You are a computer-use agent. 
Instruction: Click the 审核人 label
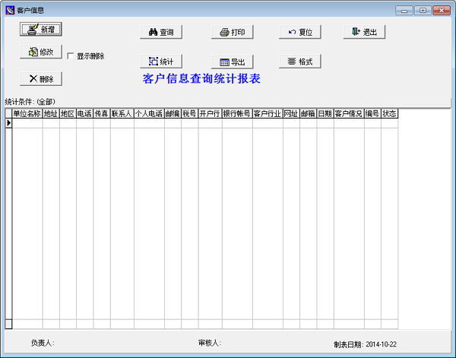tap(210, 343)
